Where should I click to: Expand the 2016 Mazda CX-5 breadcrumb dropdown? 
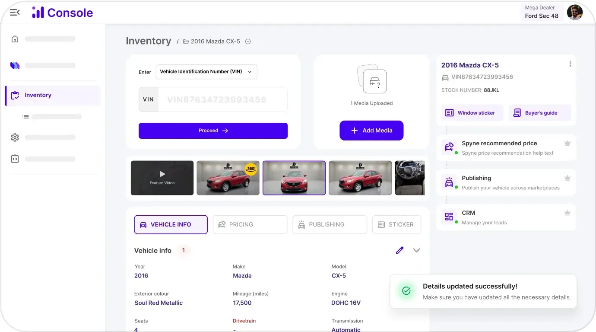pos(248,41)
